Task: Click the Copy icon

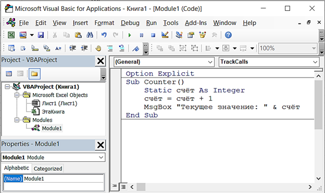Action: coord(66,35)
